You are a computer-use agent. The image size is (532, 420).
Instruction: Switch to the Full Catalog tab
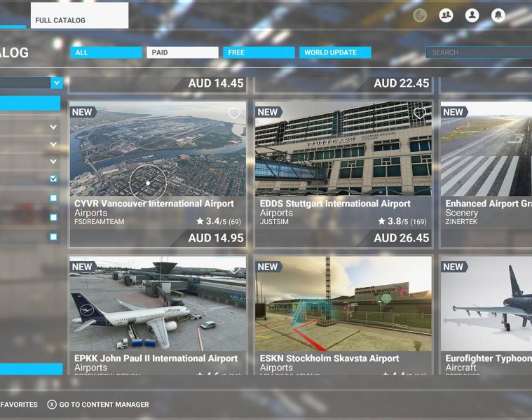[79, 15]
